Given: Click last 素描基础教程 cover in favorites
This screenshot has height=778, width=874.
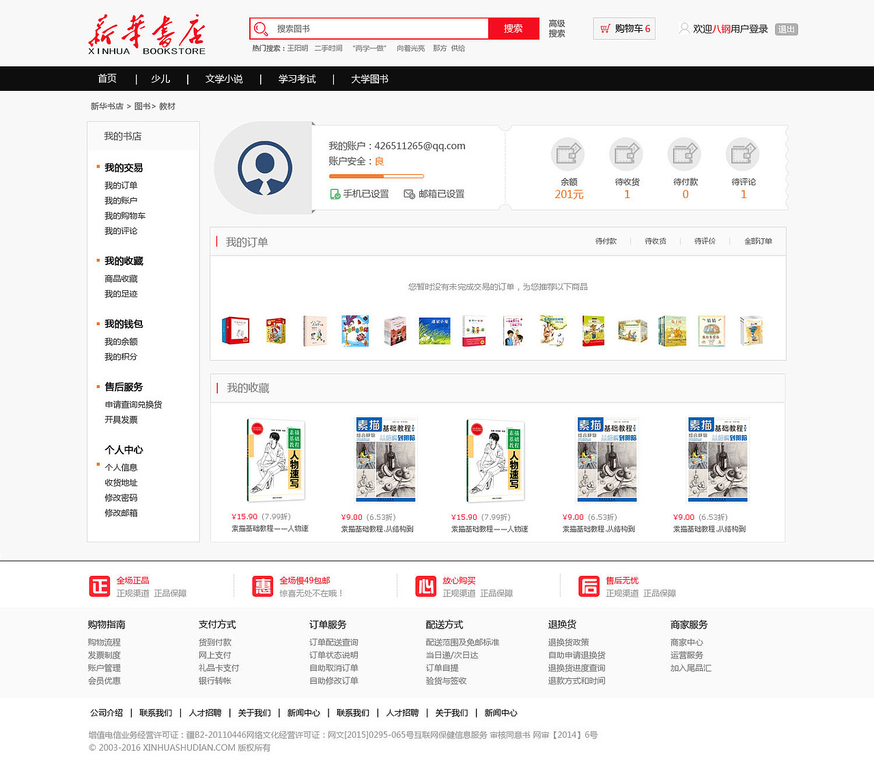Looking at the screenshot, I should click(718, 460).
